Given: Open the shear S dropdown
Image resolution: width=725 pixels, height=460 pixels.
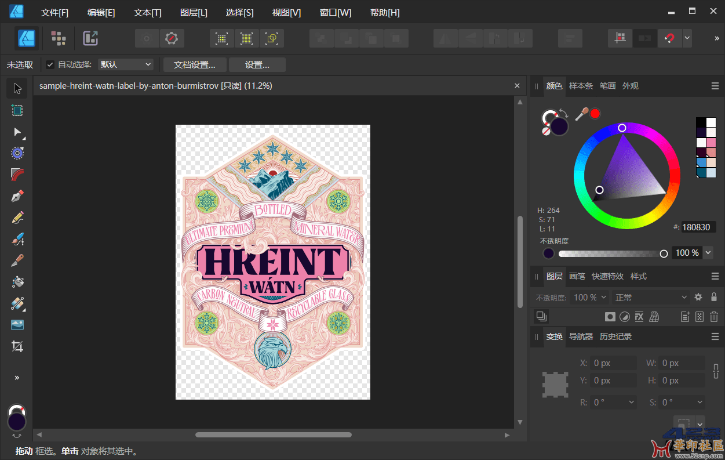Looking at the screenshot, I should (683, 402).
